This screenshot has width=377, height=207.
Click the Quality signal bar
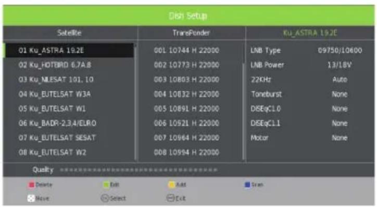pyautogui.click(x=139, y=170)
